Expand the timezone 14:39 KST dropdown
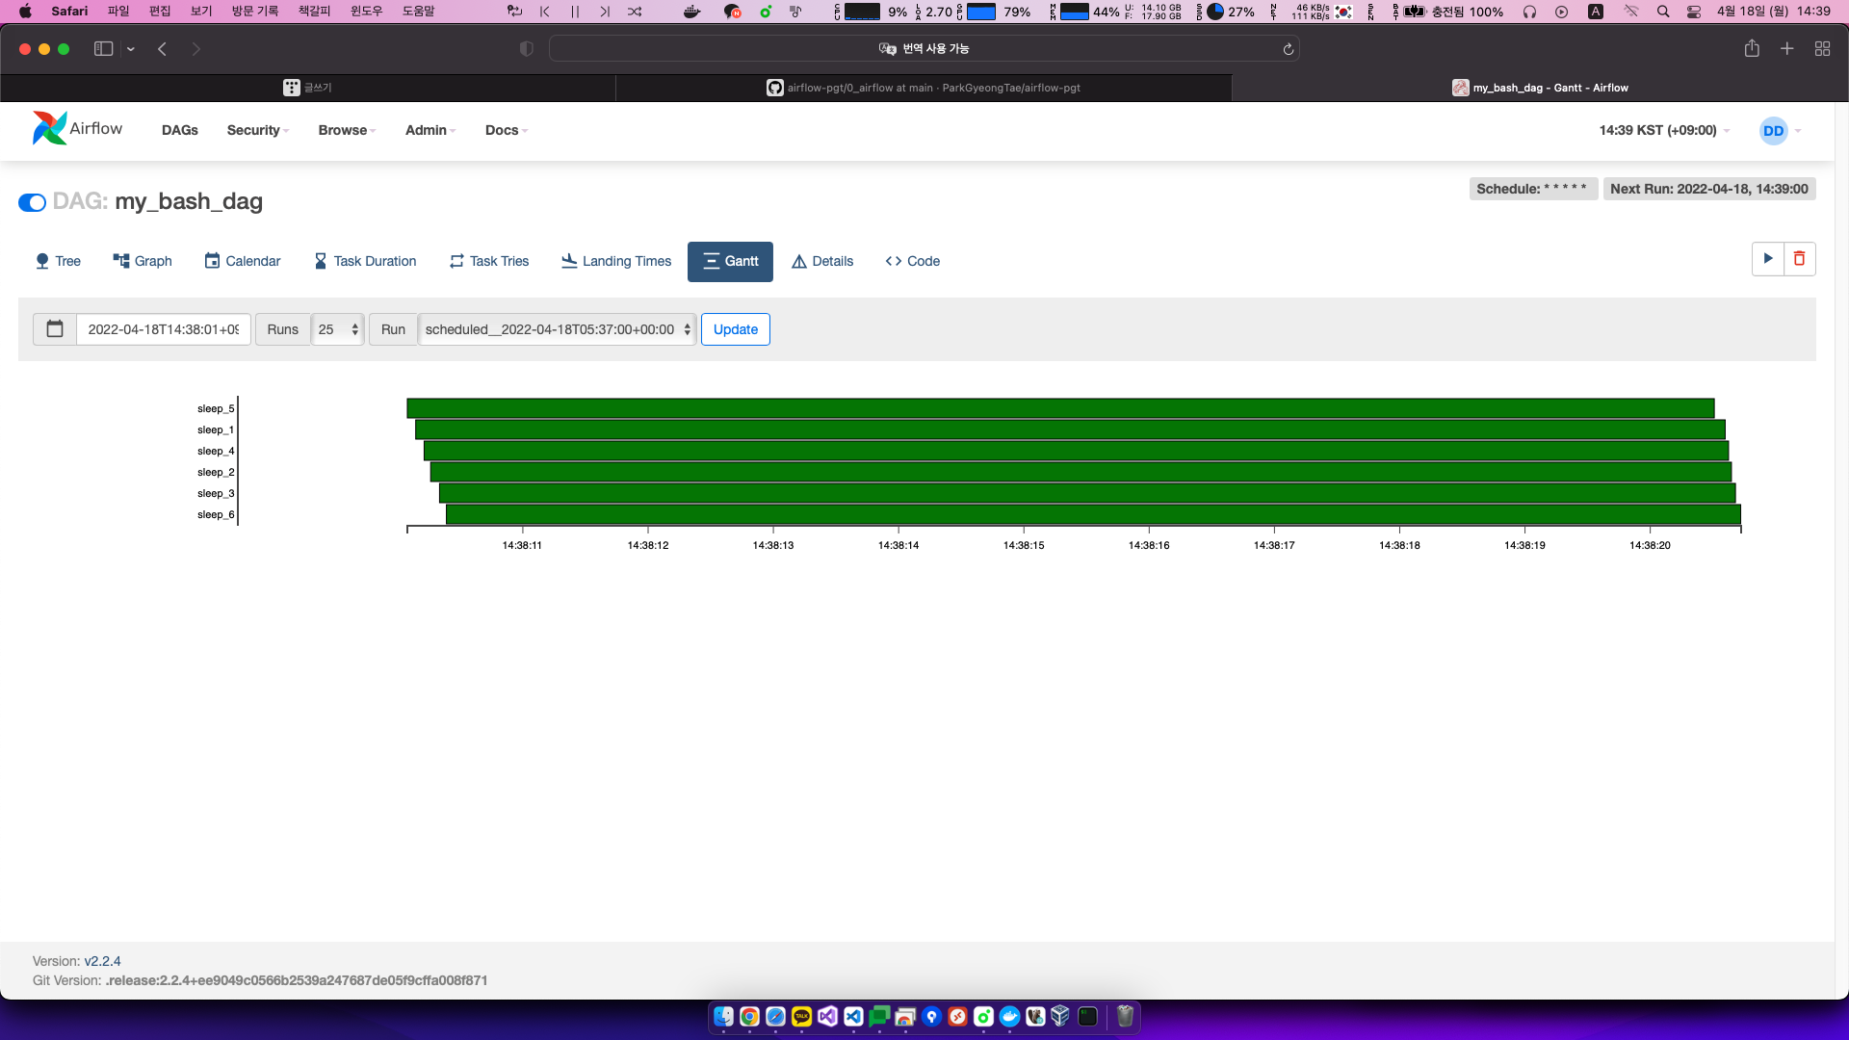The width and height of the screenshot is (1849, 1040). click(1663, 130)
